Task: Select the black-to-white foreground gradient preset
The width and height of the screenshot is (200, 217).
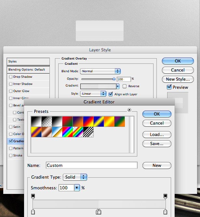Action: tap(36, 121)
